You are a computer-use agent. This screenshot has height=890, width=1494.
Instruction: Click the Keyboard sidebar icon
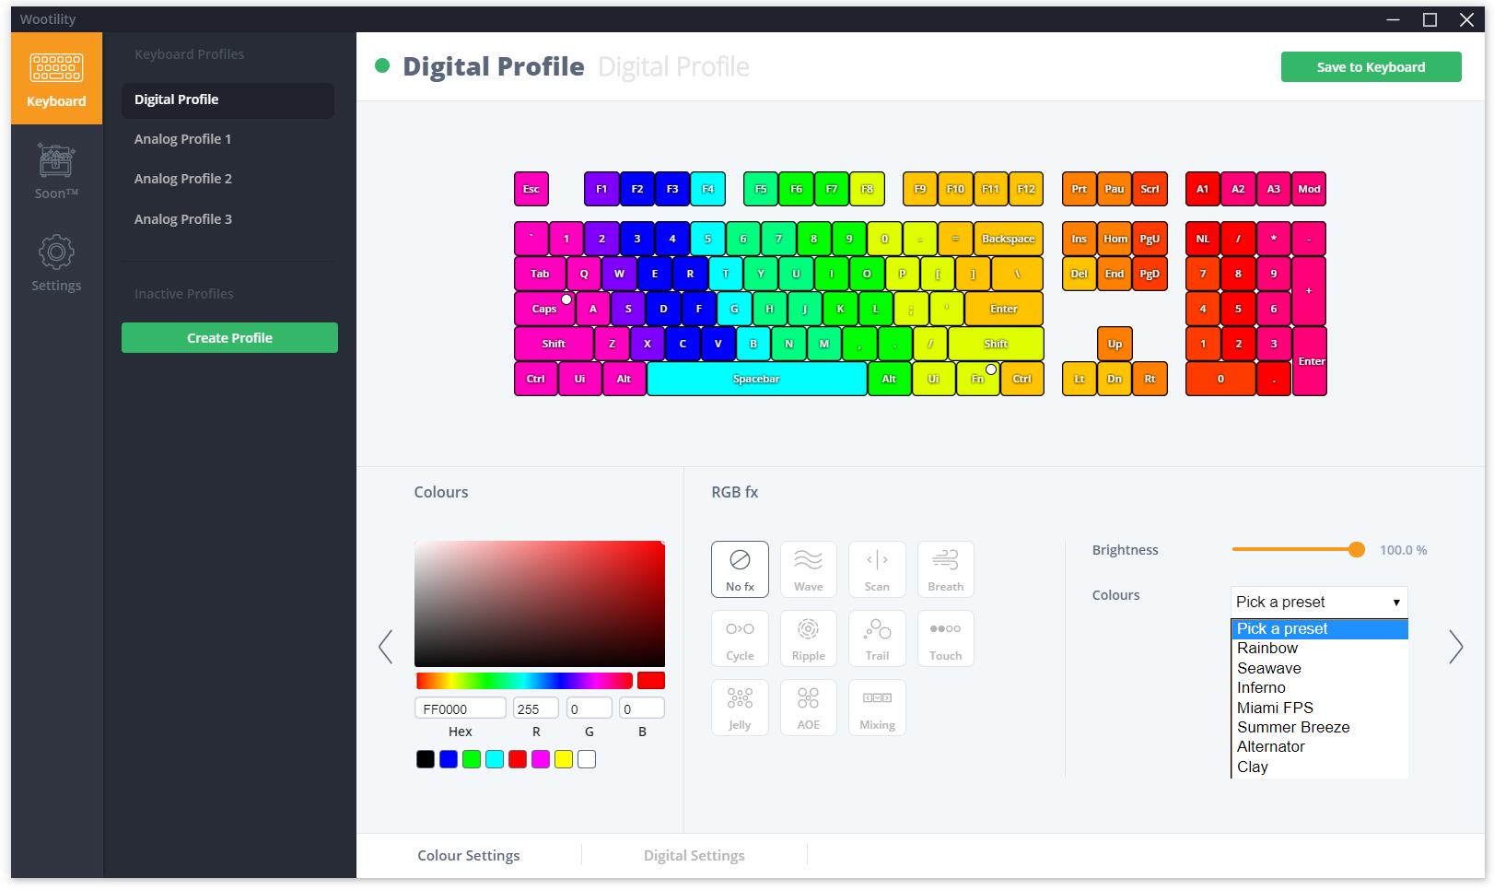(56, 79)
